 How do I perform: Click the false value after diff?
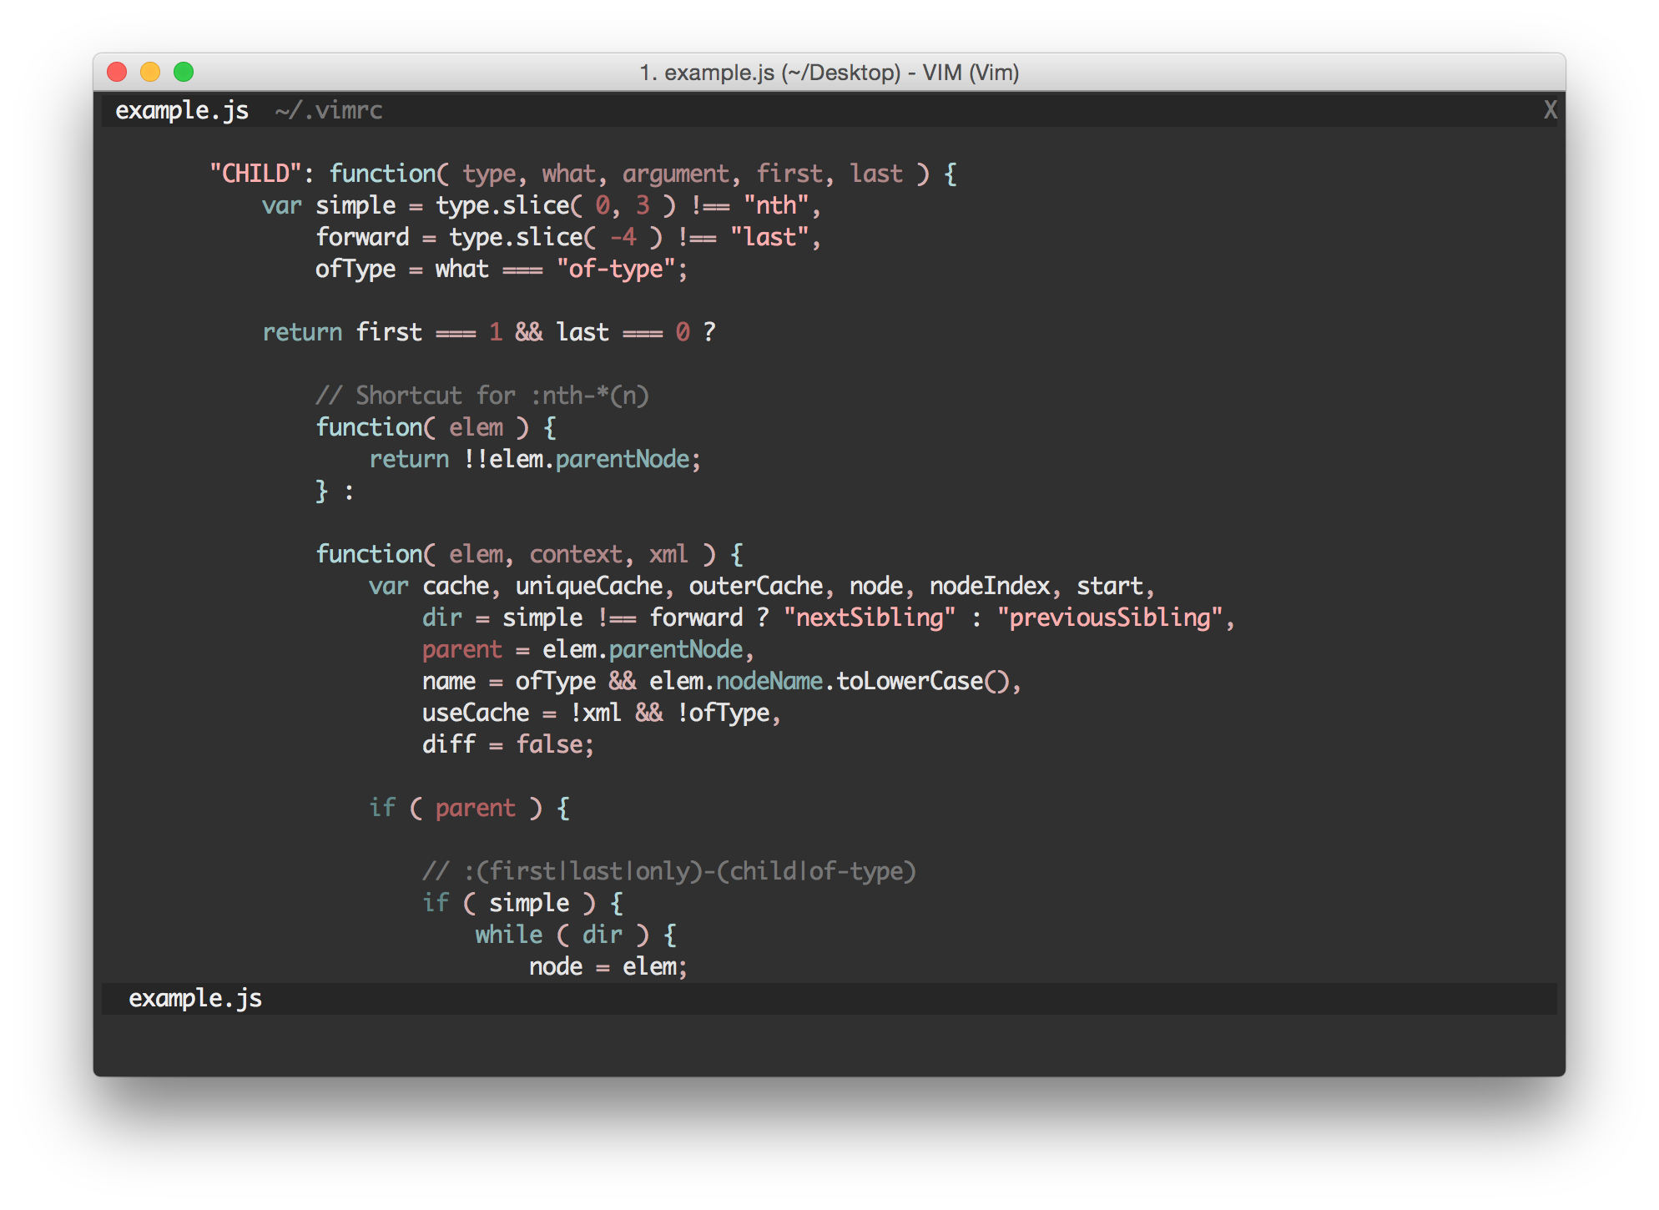548,744
